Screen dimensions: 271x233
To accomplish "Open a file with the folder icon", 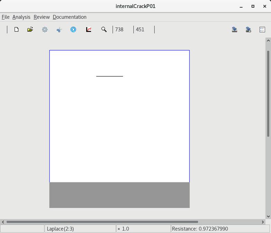I will [30, 29].
